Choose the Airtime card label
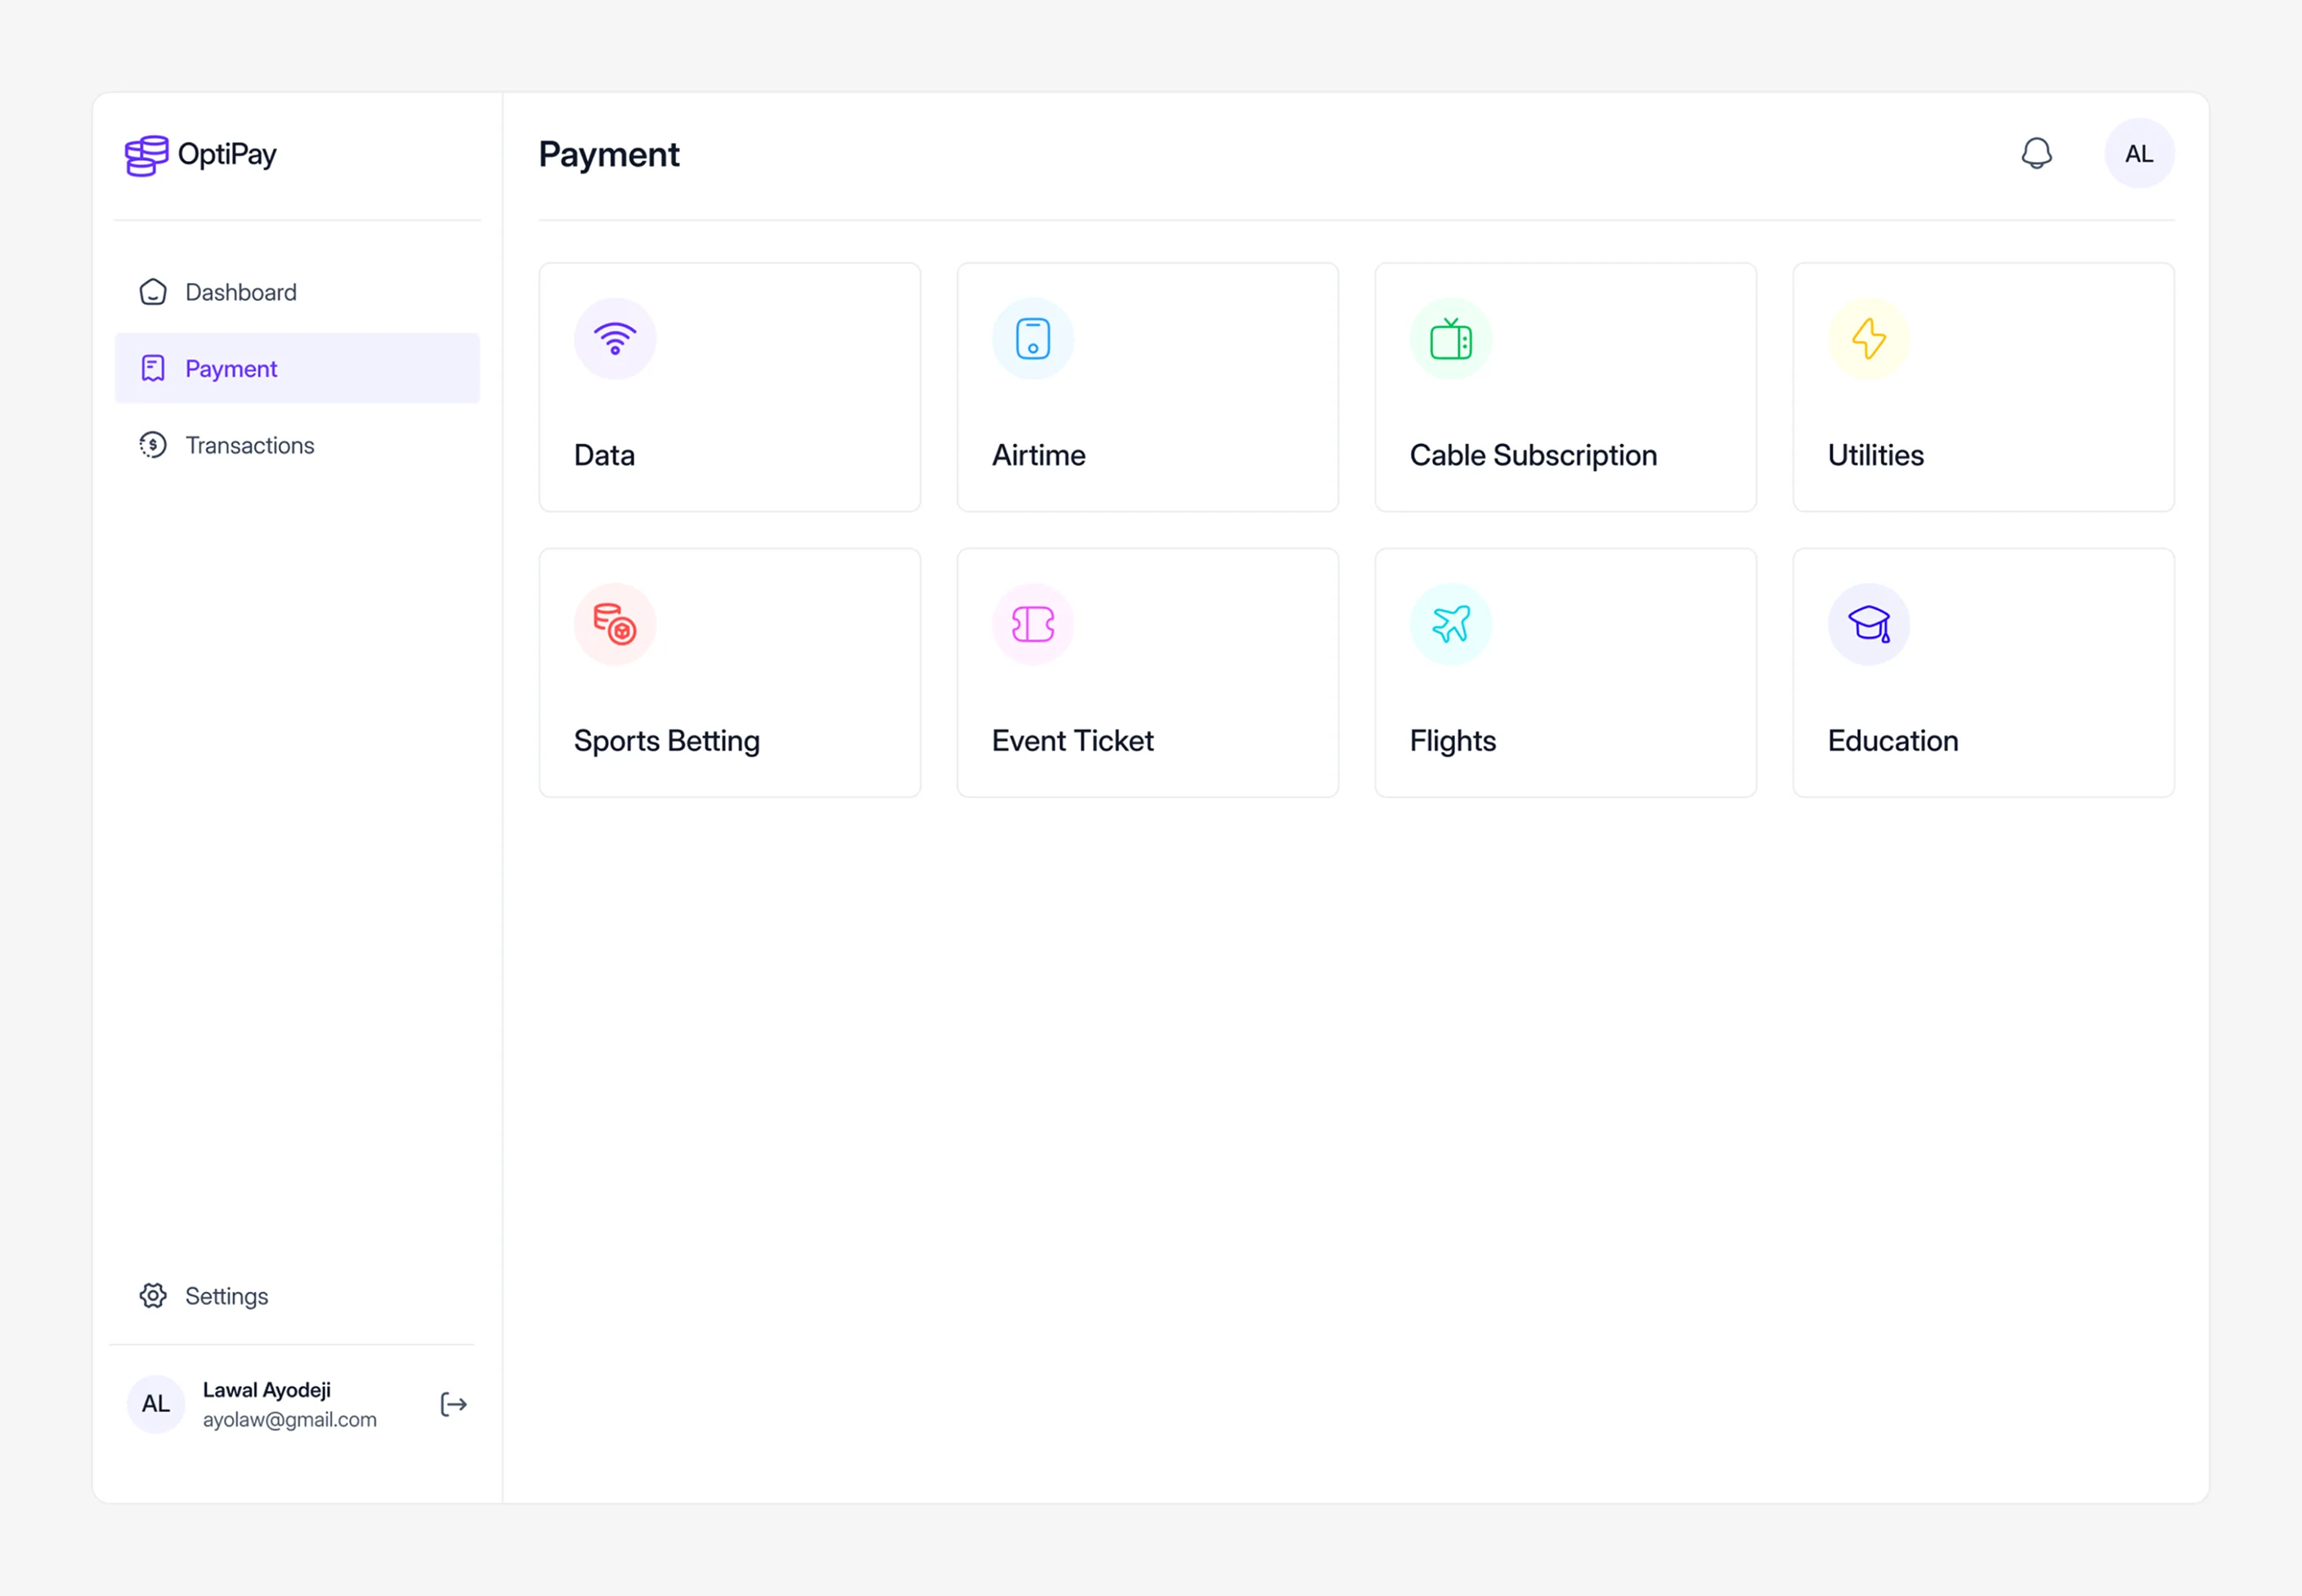The width and height of the screenshot is (2302, 1596). coord(1037,456)
